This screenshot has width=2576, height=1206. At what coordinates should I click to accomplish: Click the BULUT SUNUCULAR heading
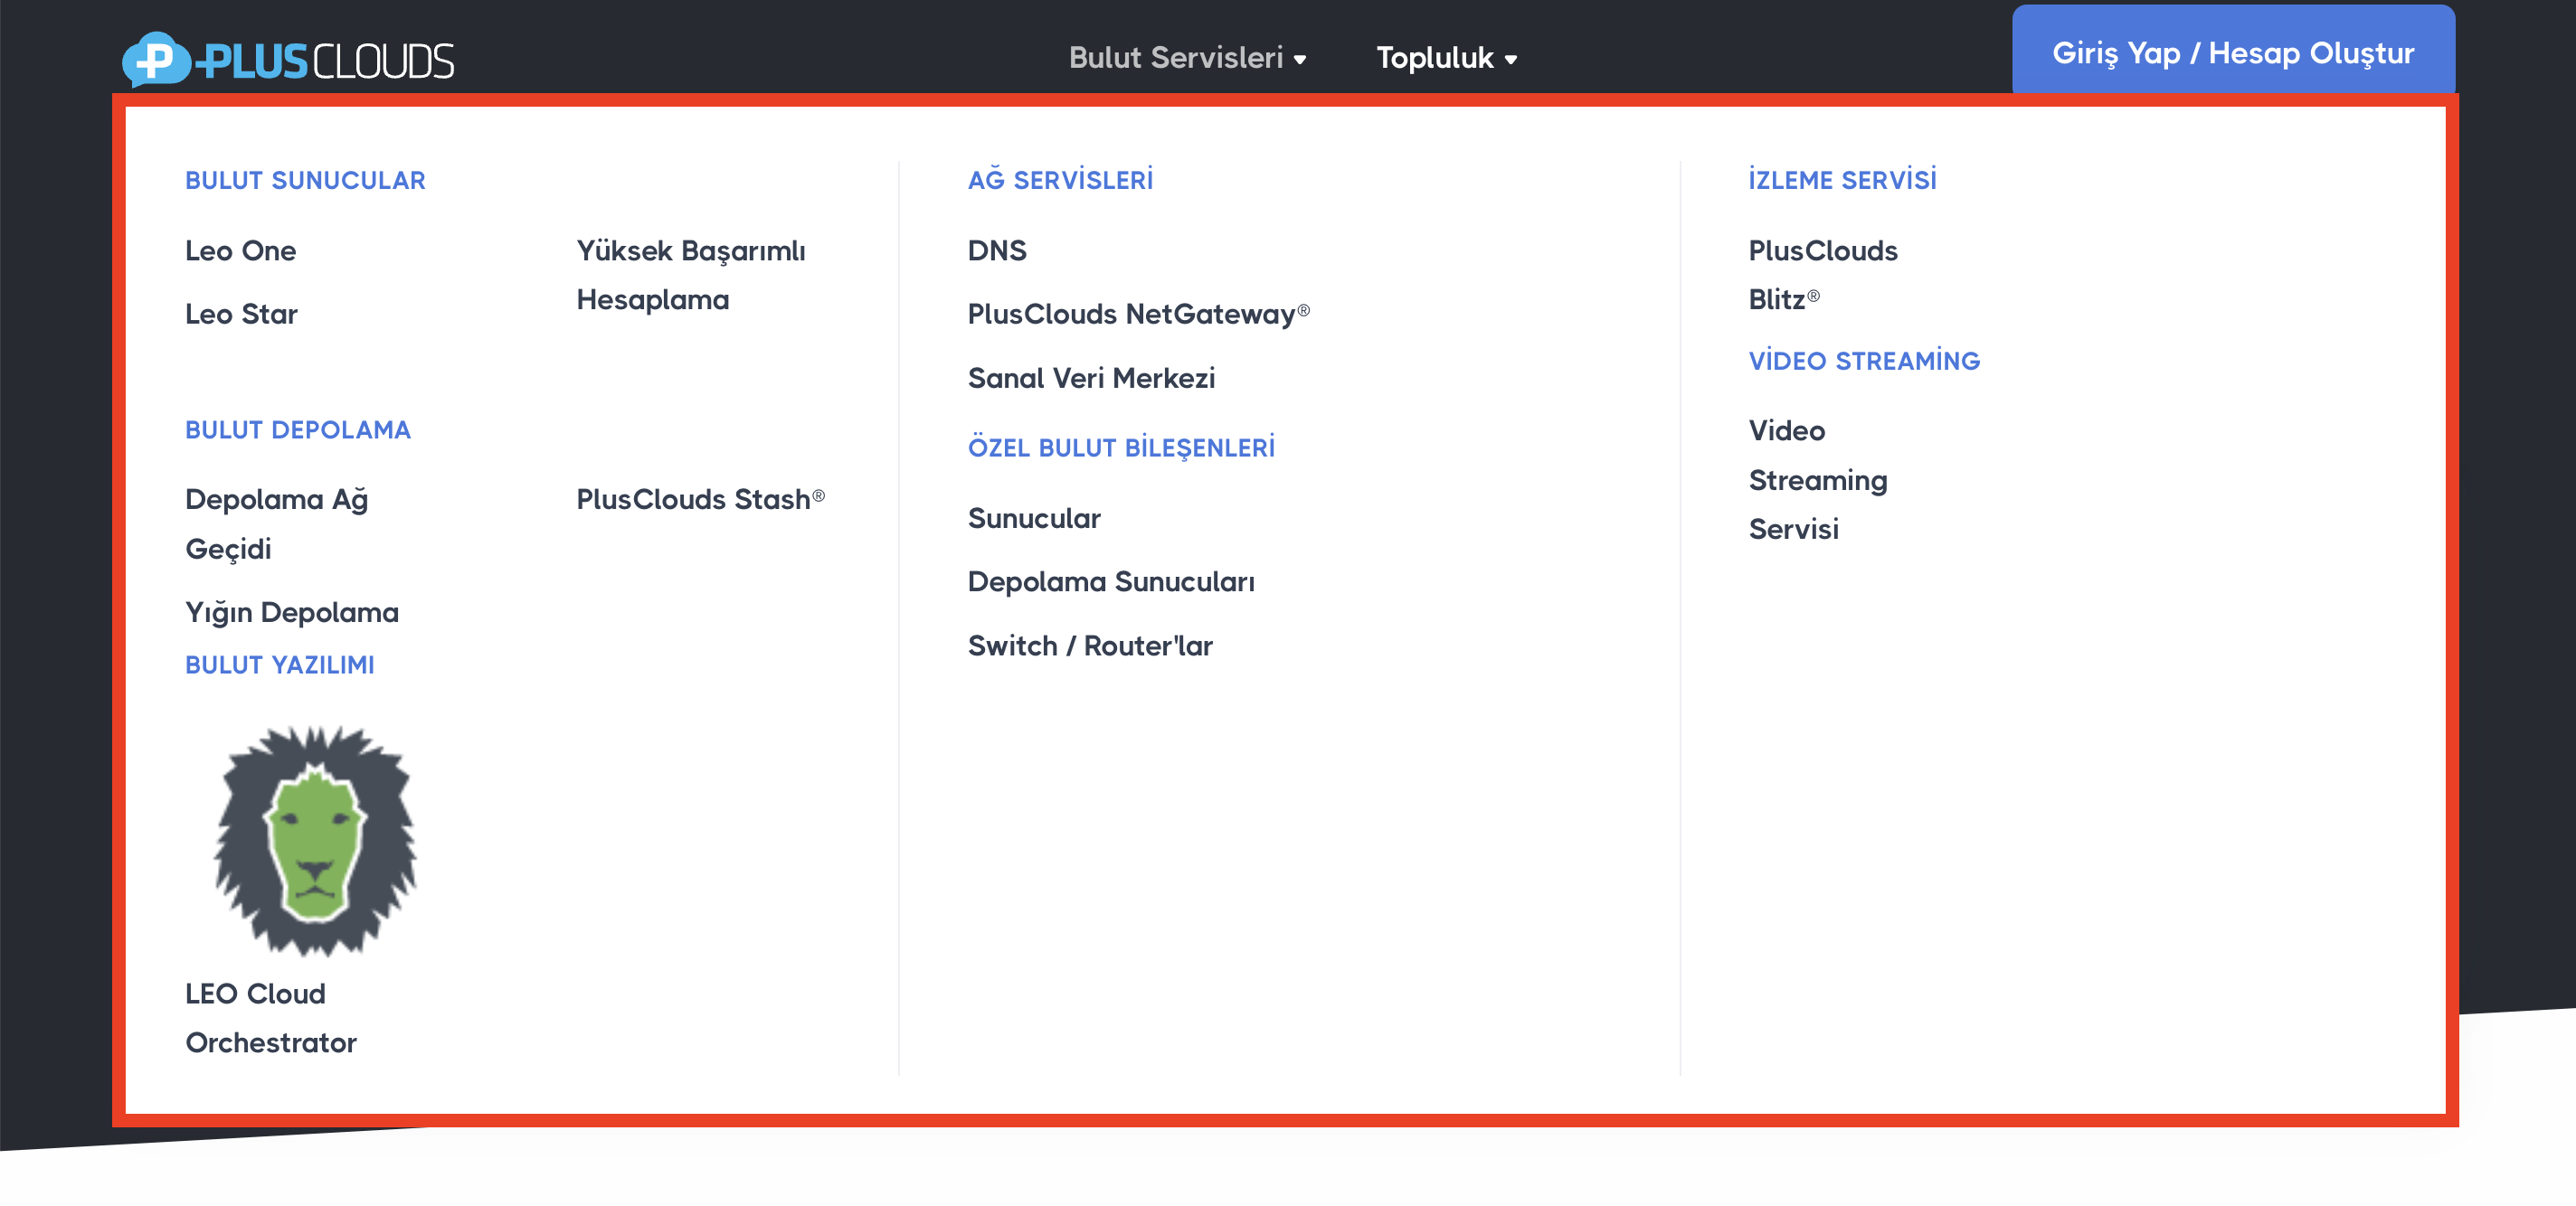click(x=305, y=180)
